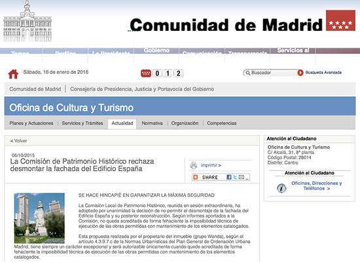This screenshot has width=360, height=262.
Task: Share article on Facebook icon
Action: 229,177
